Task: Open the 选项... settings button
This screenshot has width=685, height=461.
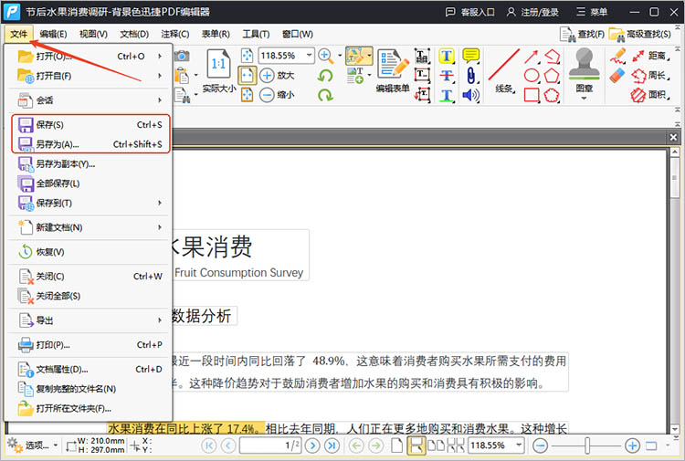Action: tap(33, 445)
